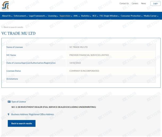Click PREMIER FINANCIAL SERVICES LIMITED value
162x137 pixels.
click(x=89, y=55)
